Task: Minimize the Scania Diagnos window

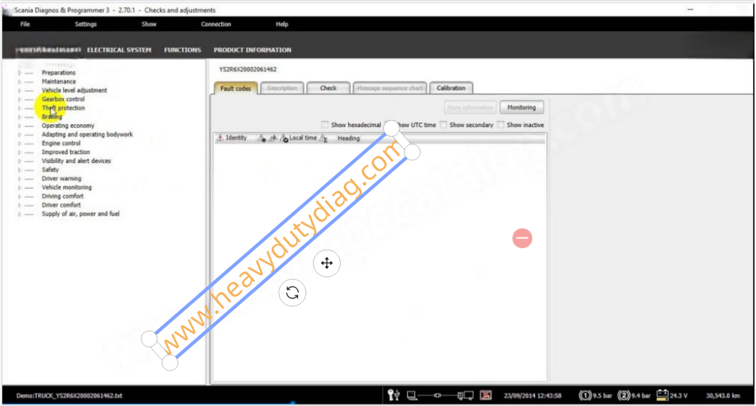Action: (x=691, y=10)
